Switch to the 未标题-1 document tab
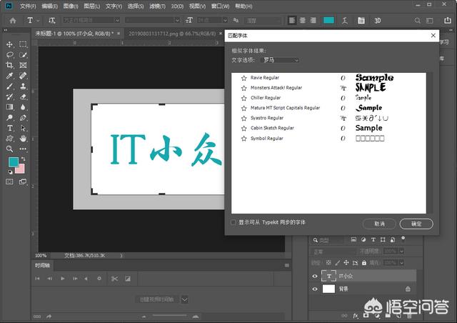The image size is (457, 323). 75,34
